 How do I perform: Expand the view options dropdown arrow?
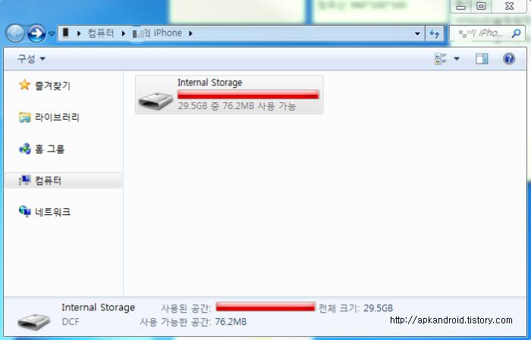click(x=457, y=59)
